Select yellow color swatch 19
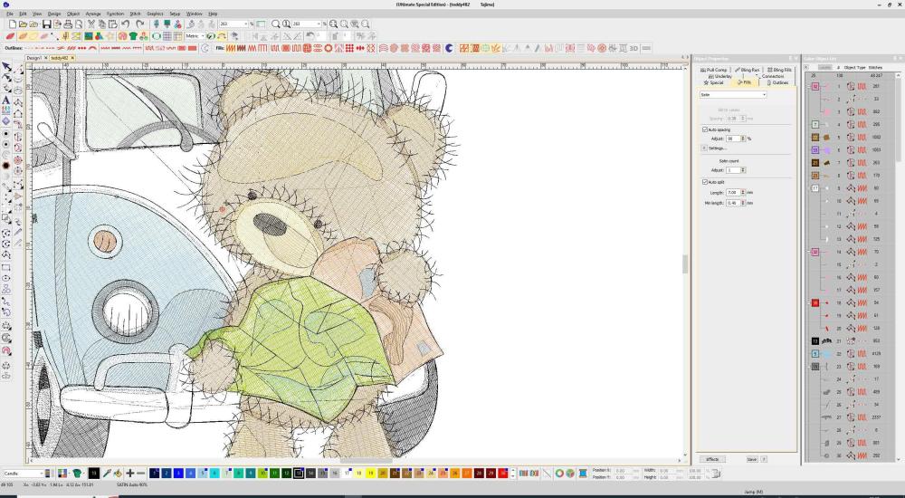Viewport: 905px width, 498px height. (370, 474)
